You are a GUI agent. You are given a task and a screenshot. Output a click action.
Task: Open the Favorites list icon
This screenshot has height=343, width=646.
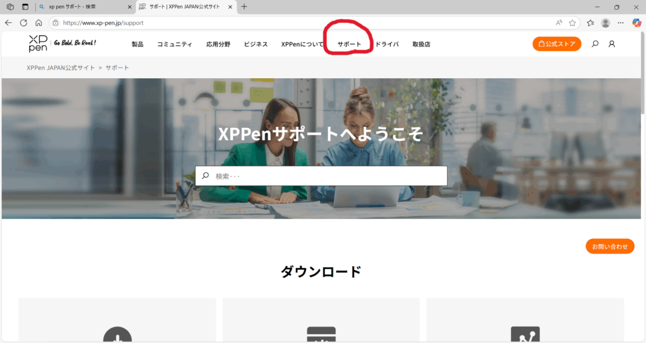click(x=590, y=23)
